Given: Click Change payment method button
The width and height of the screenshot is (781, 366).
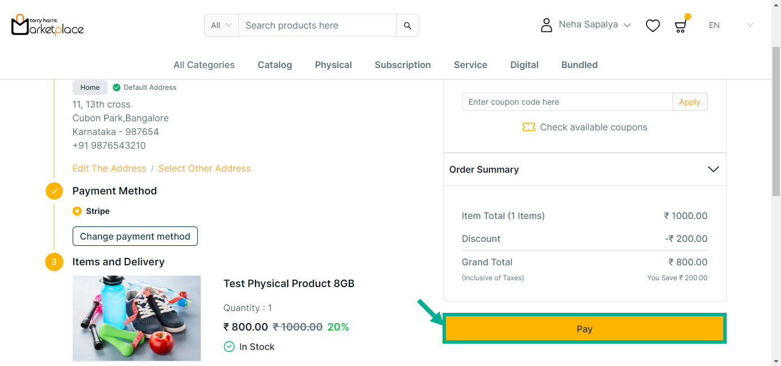Looking at the screenshot, I should tap(135, 236).
